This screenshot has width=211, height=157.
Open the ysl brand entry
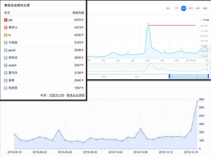[x=10, y=20]
